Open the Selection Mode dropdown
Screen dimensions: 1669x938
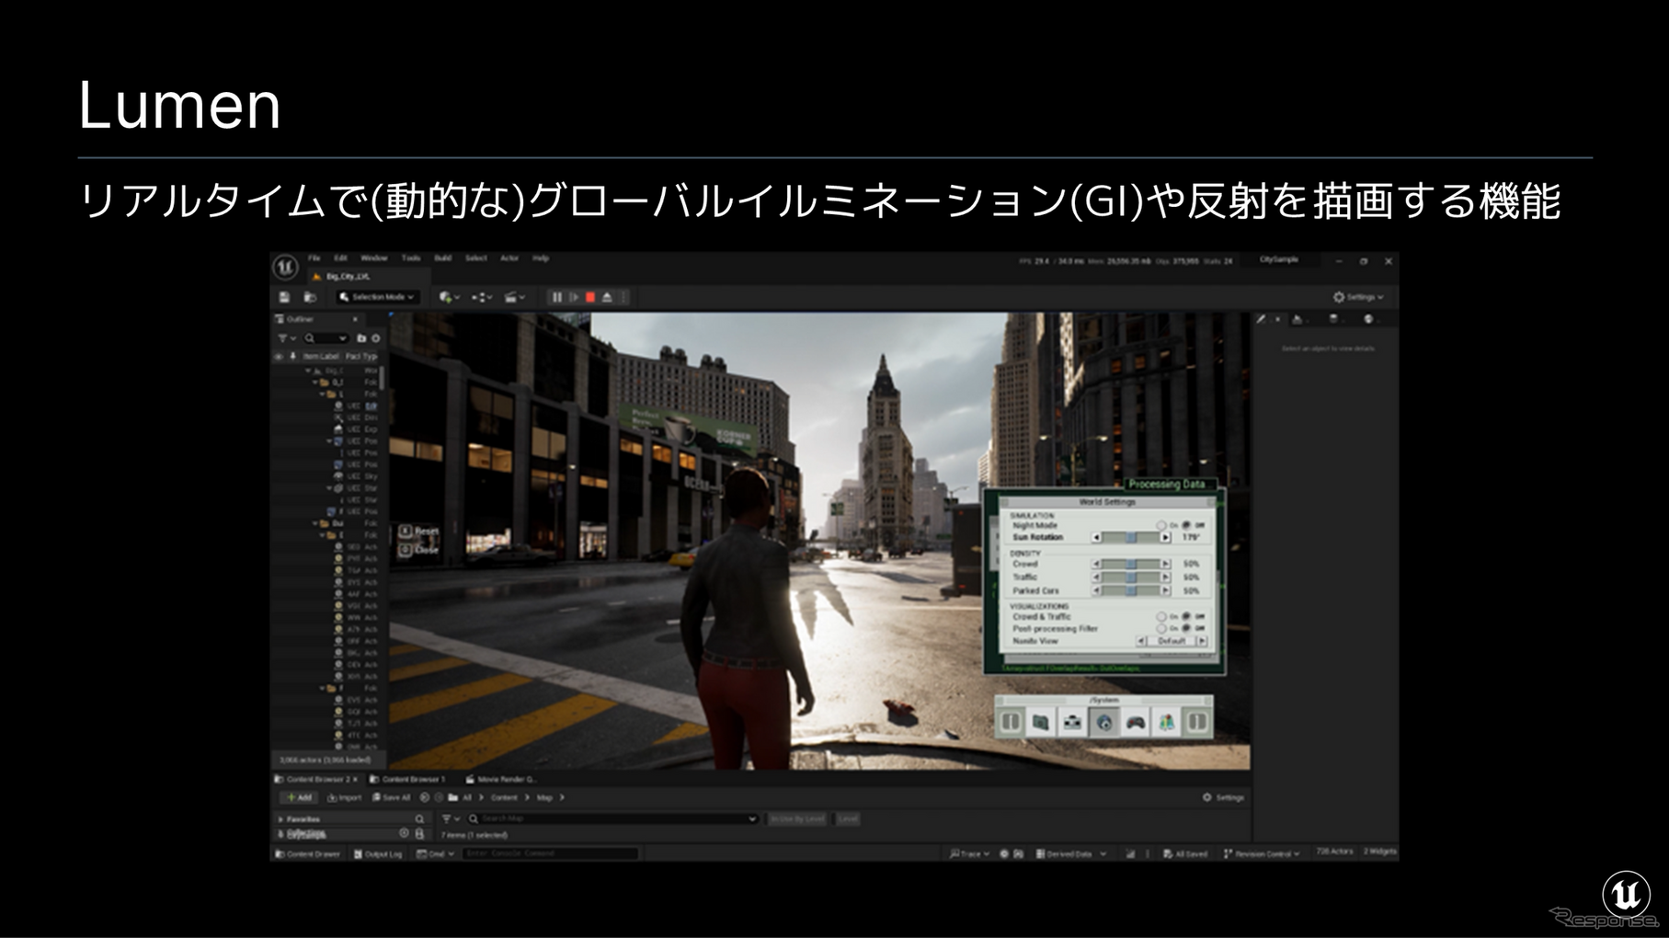[x=377, y=296]
